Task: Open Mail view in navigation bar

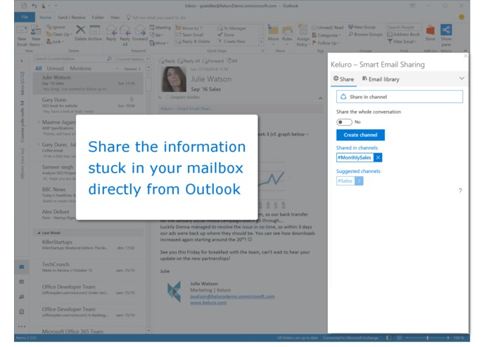Action: (x=22, y=267)
